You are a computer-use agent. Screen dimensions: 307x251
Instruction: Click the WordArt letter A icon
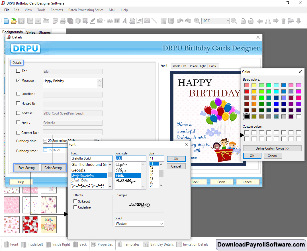pyautogui.click(x=124, y=21)
